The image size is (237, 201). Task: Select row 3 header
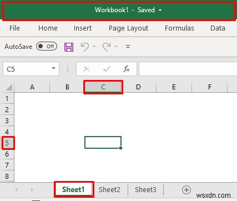pos(7,120)
